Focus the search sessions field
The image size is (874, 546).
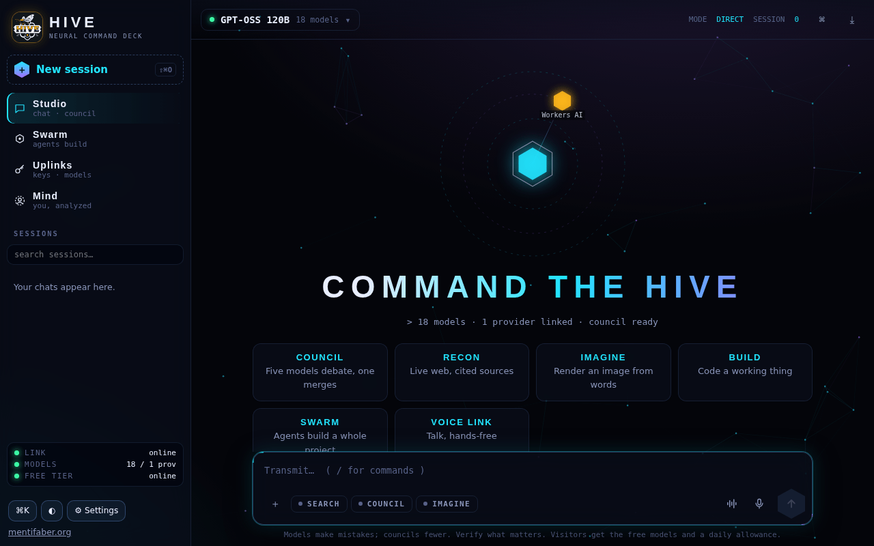95,255
